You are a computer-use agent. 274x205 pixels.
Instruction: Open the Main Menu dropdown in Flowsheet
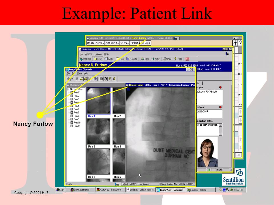(x=95, y=43)
